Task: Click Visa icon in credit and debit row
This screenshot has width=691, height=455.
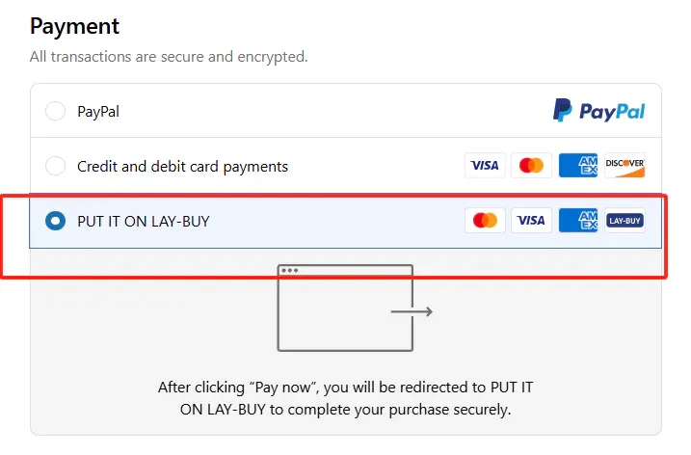Action: [485, 166]
